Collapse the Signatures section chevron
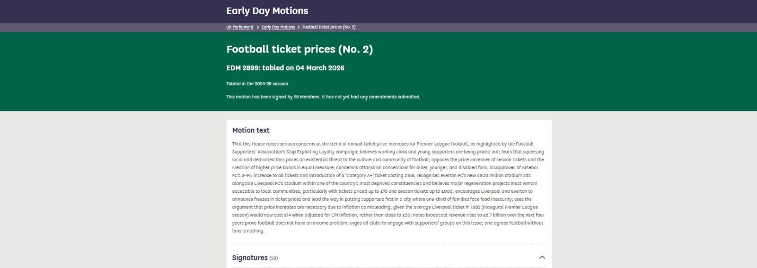This screenshot has height=268, width=757. 542,258
